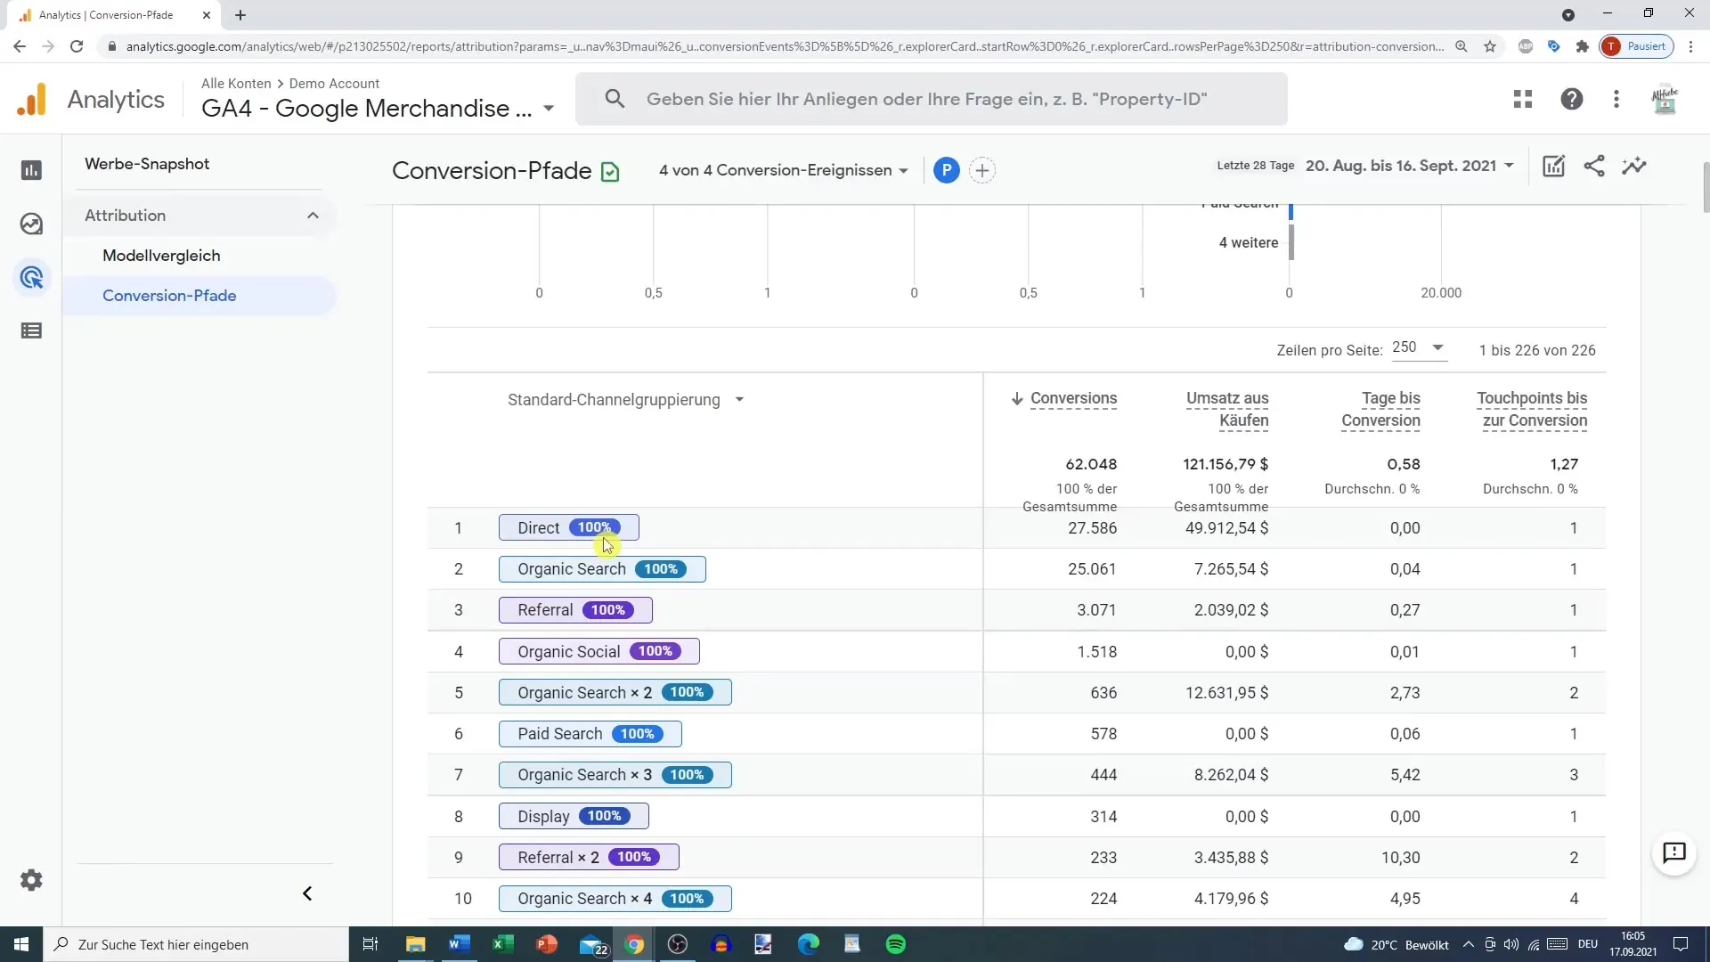Click the Paid Search 100% path chip
The image size is (1710, 962).
click(590, 734)
